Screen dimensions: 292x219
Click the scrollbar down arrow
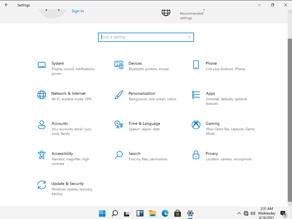point(290,204)
